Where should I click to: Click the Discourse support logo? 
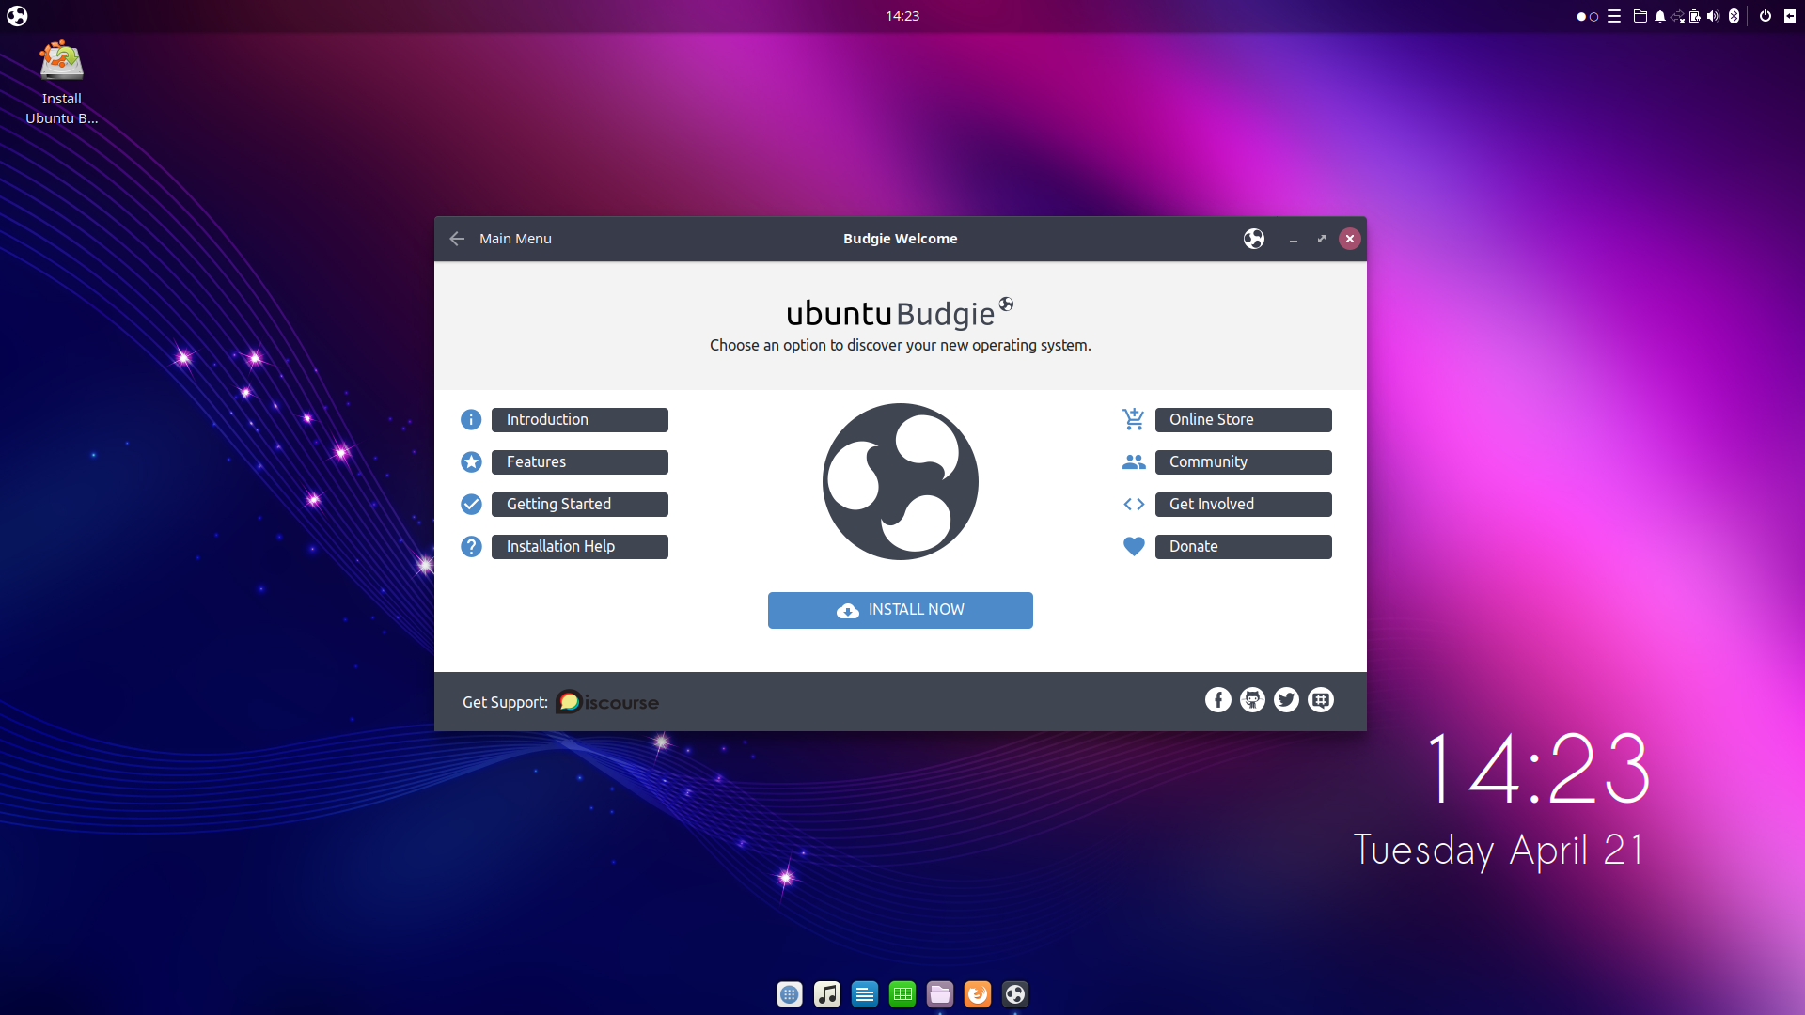[x=607, y=702]
